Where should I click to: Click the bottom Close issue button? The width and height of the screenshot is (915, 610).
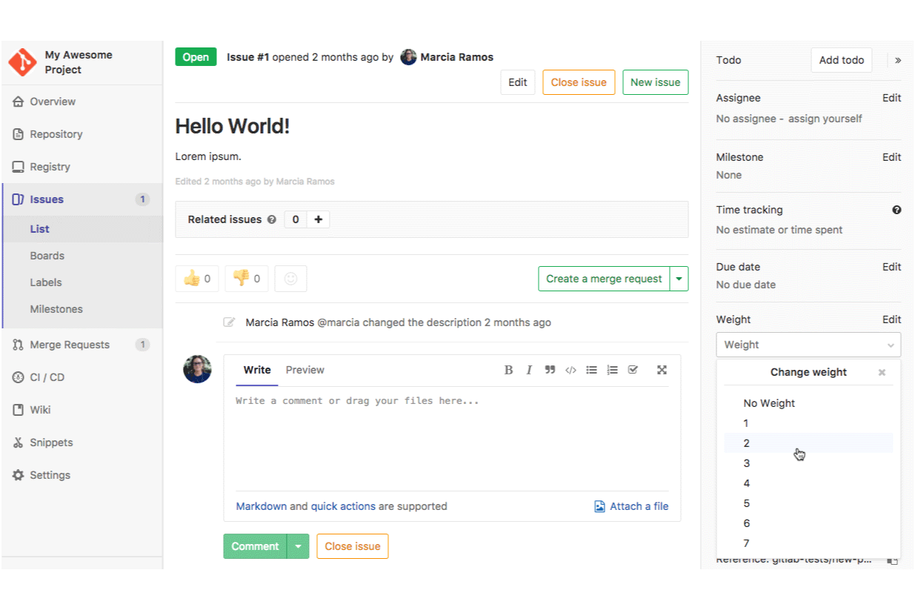click(353, 546)
